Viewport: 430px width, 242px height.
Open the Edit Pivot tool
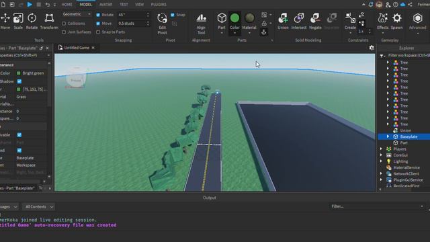[x=162, y=24]
